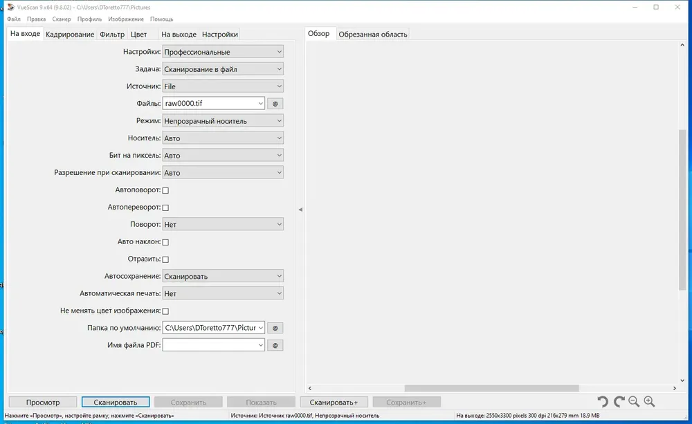Expand the Поворот dropdown
The width and height of the screenshot is (692, 424).
tap(223, 224)
